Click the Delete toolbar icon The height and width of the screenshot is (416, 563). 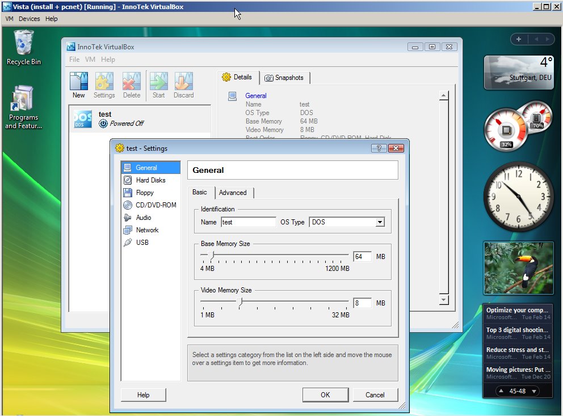click(x=132, y=85)
